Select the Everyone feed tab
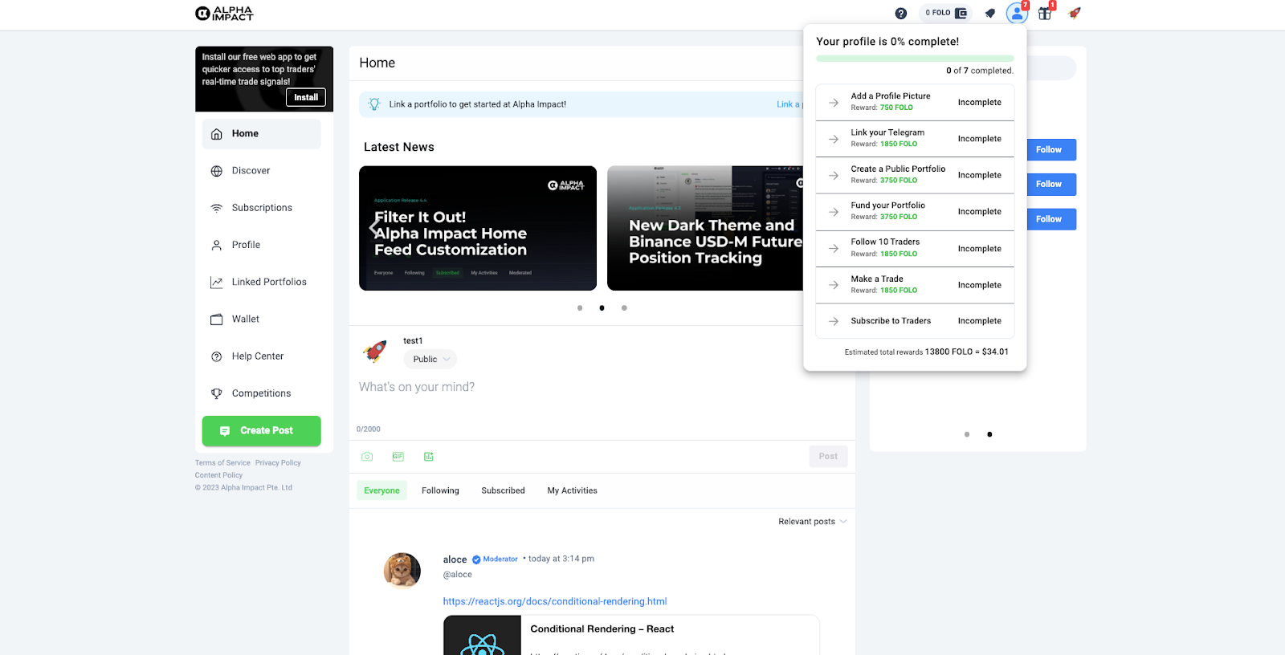This screenshot has width=1285, height=655. pyautogui.click(x=381, y=490)
